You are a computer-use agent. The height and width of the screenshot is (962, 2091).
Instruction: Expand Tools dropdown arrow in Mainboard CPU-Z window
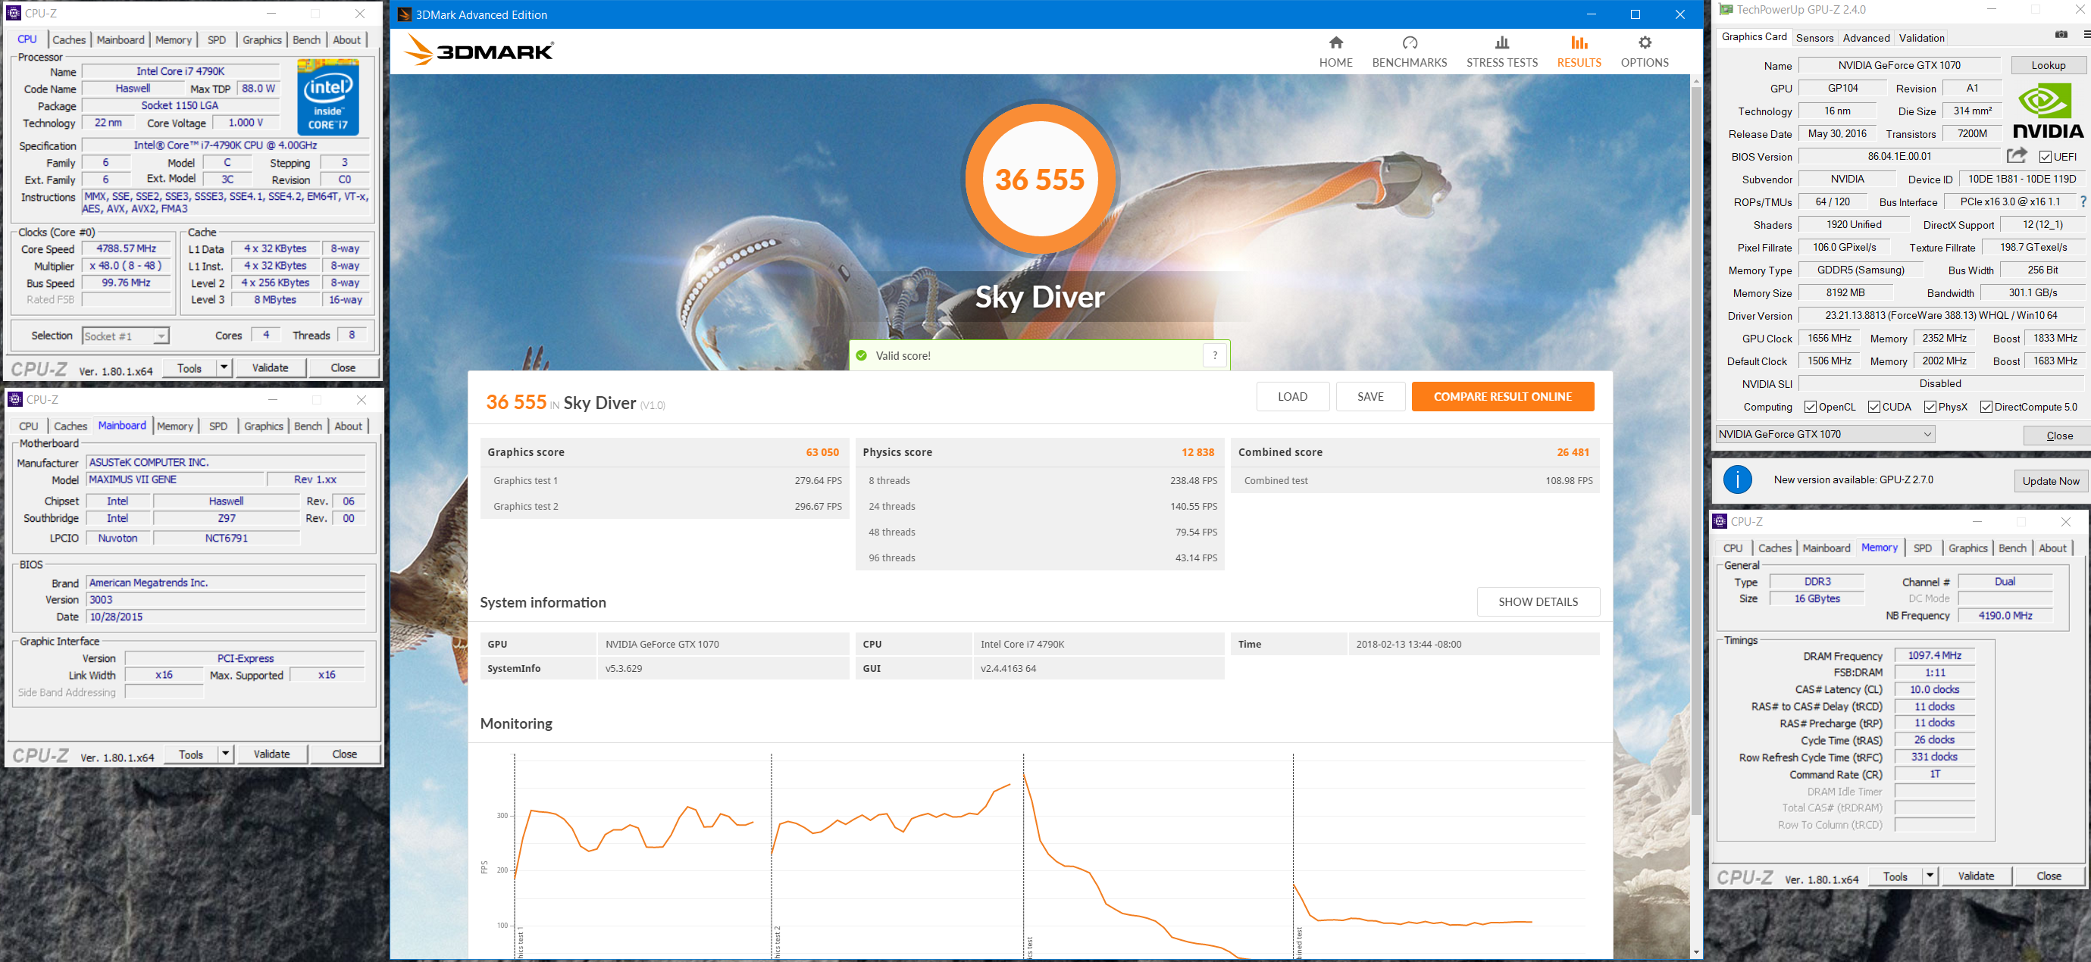(x=226, y=754)
